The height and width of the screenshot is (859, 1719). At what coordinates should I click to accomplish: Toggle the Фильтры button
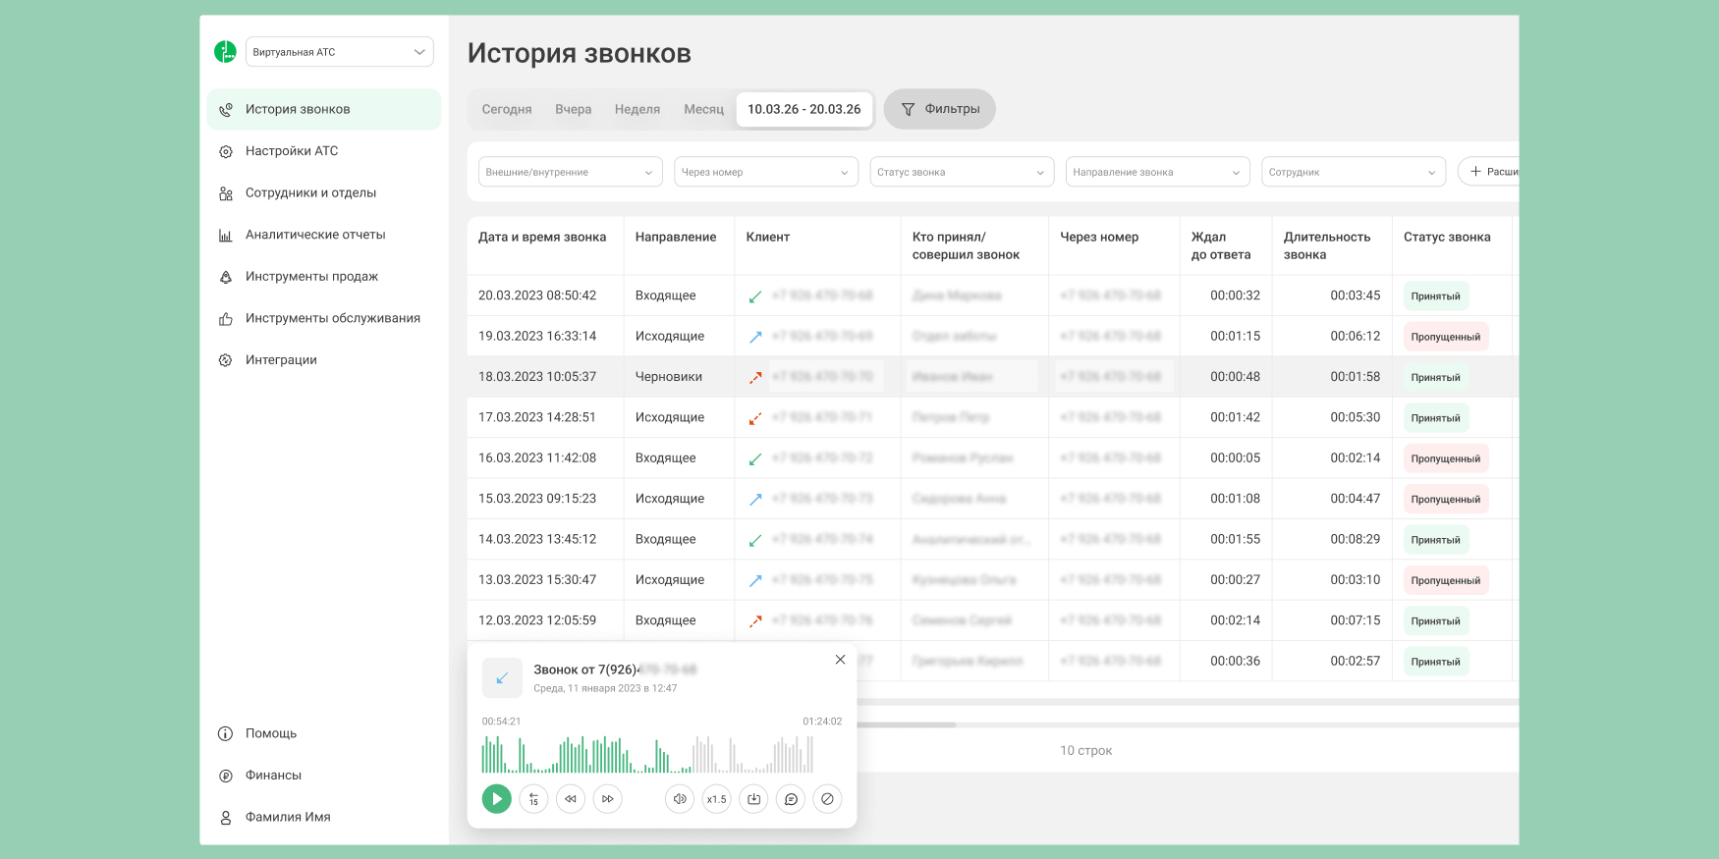pos(940,109)
